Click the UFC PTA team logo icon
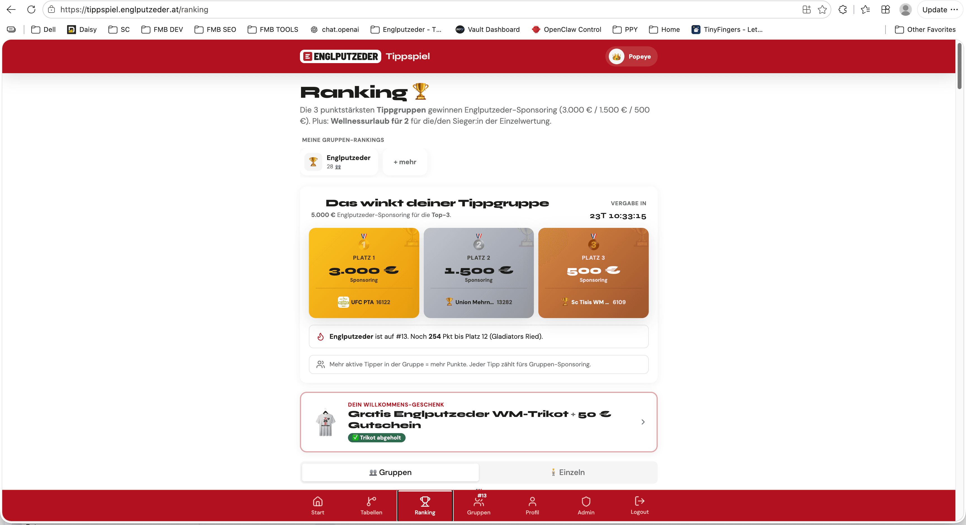This screenshot has height=525, width=966. pyautogui.click(x=343, y=302)
